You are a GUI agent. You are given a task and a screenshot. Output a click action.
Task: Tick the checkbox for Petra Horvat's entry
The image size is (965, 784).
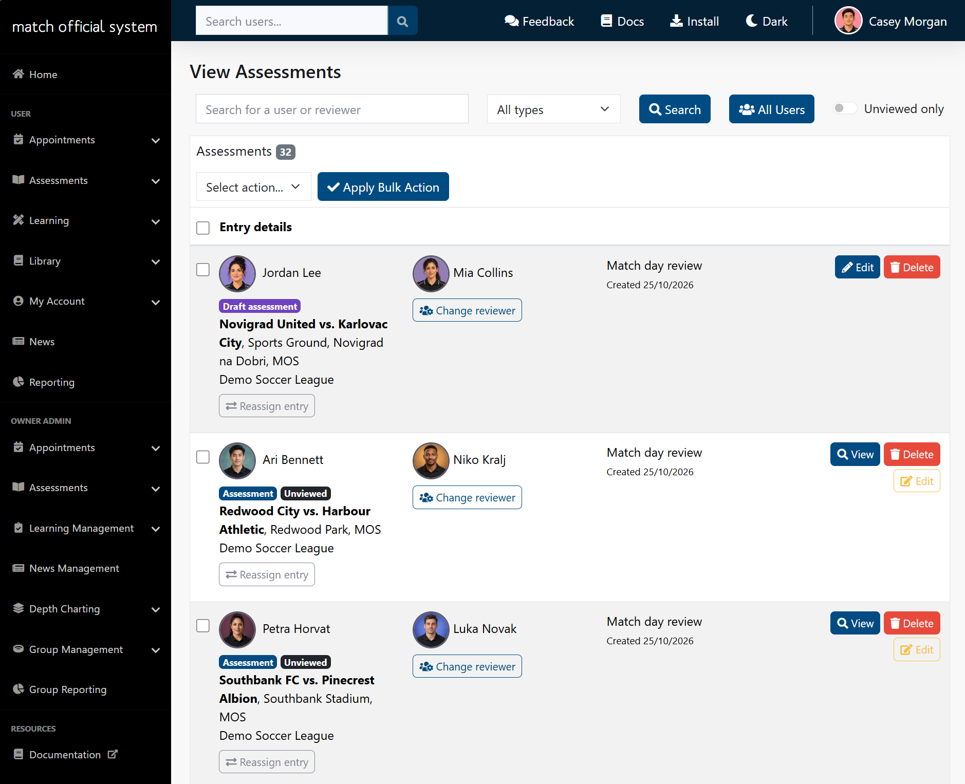point(203,626)
